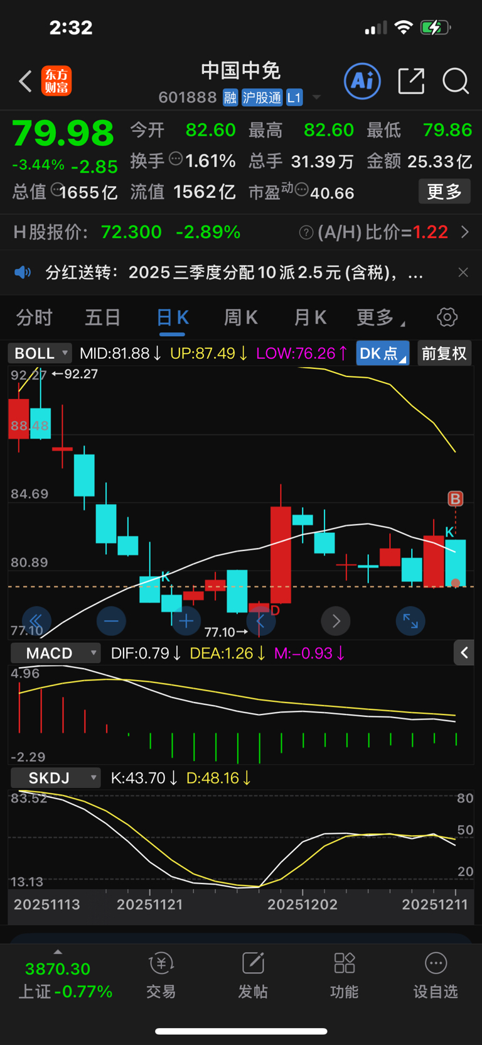
Task: Expand the index ticker up arrow
Action: [x=58, y=952]
